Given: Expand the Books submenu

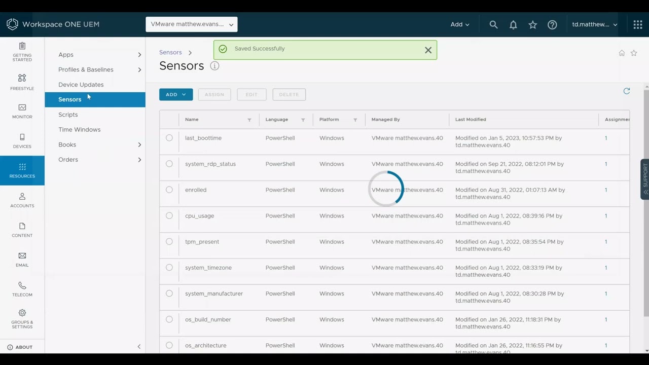Looking at the screenshot, I should coord(139,144).
